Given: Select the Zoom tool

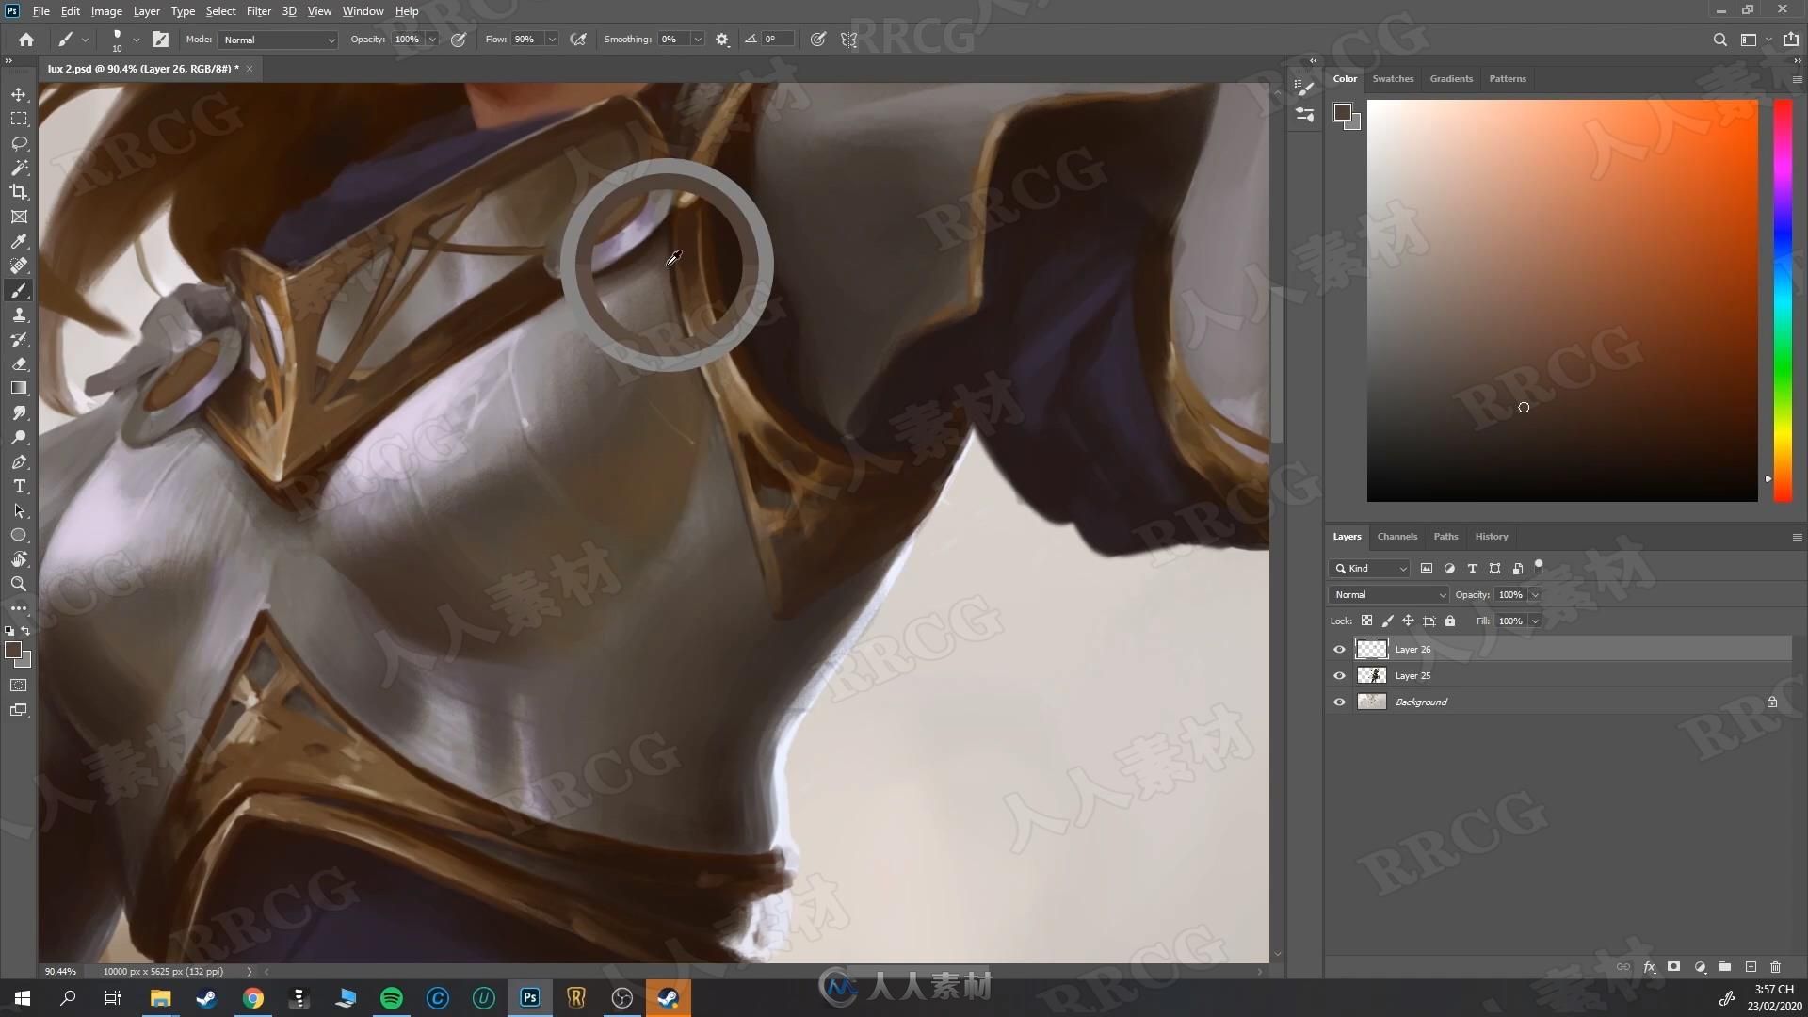Looking at the screenshot, I should point(19,584).
